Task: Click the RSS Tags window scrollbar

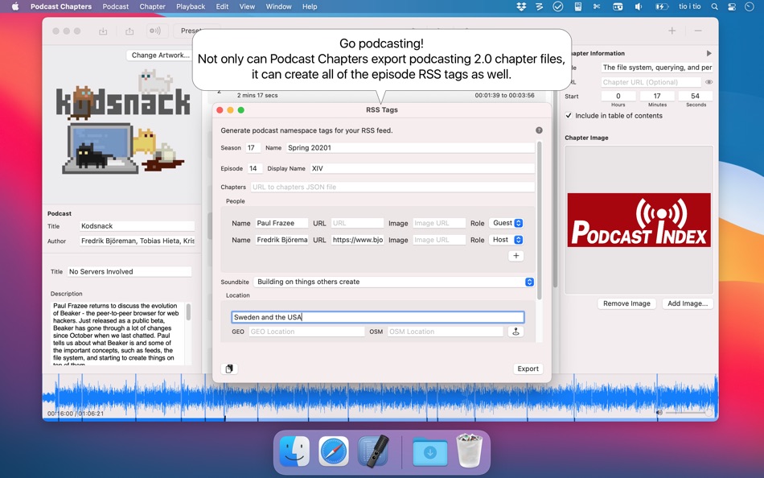Action: (539, 220)
